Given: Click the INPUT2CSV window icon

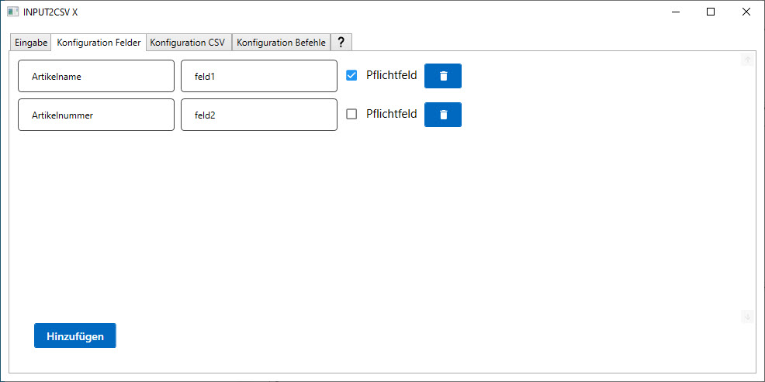Looking at the screenshot, I should (x=12, y=12).
